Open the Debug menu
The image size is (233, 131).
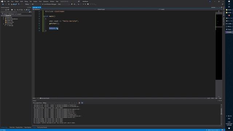coord(26,1)
